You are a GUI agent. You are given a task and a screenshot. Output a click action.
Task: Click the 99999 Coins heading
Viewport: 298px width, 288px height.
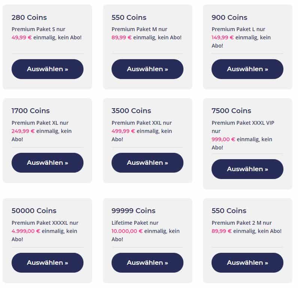pyautogui.click(x=133, y=210)
